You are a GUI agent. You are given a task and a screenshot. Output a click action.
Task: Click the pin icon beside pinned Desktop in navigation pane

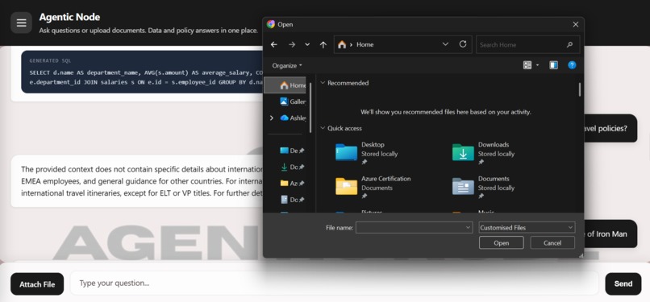(x=302, y=151)
